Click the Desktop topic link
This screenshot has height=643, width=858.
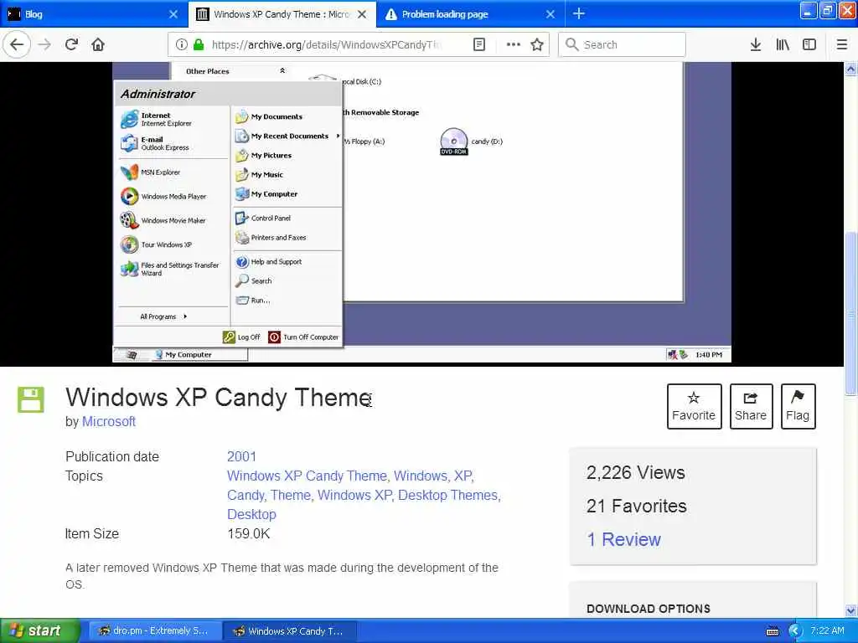click(251, 515)
